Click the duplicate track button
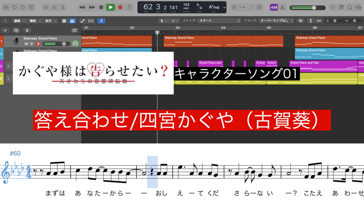Screen dimensions: 364x204 tap(16, 30)
